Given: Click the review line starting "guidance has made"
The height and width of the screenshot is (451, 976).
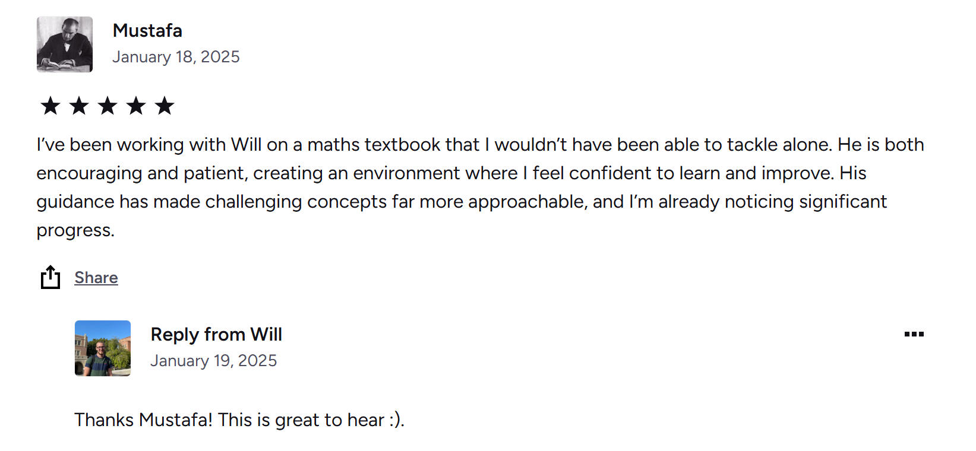Looking at the screenshot, I should click(x=462, y=202).
